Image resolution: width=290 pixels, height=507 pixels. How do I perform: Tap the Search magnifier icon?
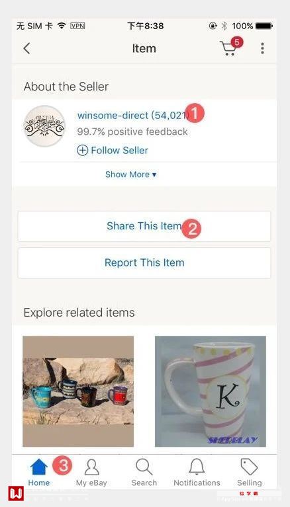144,467
